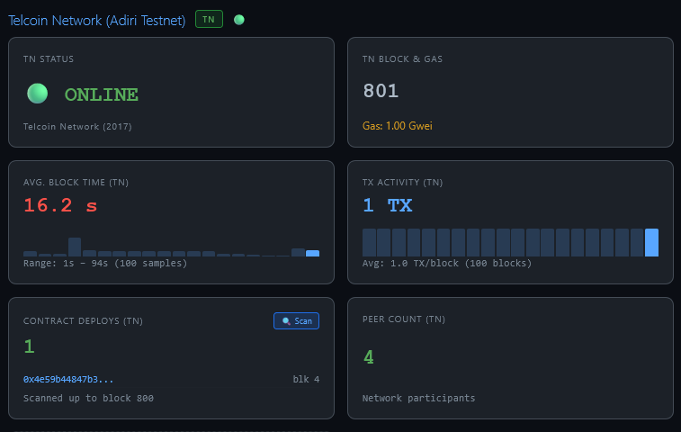Screen dimensions: 681x432
Task: Click the block number 801
Action: (x=381, y=91)
